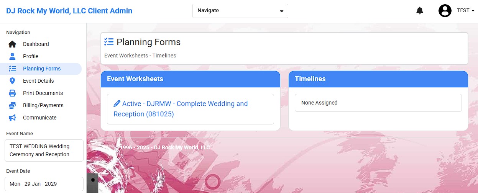This screenshot has height=193, width=478.
Task: Open the Navigate dropdown
Action: [240, 11]
